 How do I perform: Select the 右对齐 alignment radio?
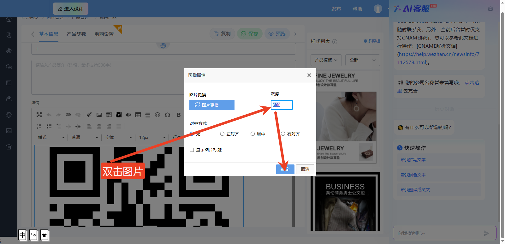coord(283,134)
